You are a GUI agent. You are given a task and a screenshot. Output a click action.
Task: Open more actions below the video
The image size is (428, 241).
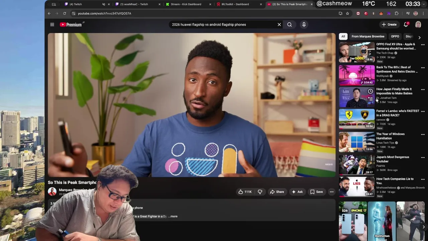coord(331,192)
